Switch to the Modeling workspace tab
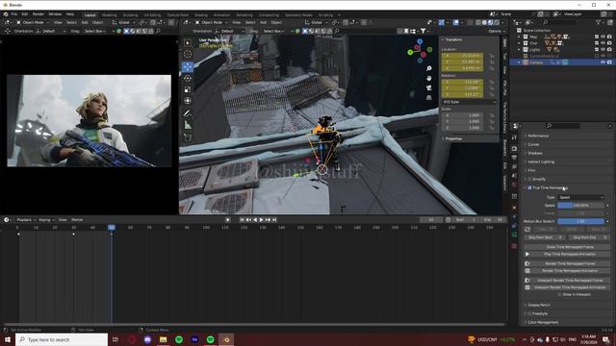Screen dimensions: 616x346 click(x=109, y=15)
